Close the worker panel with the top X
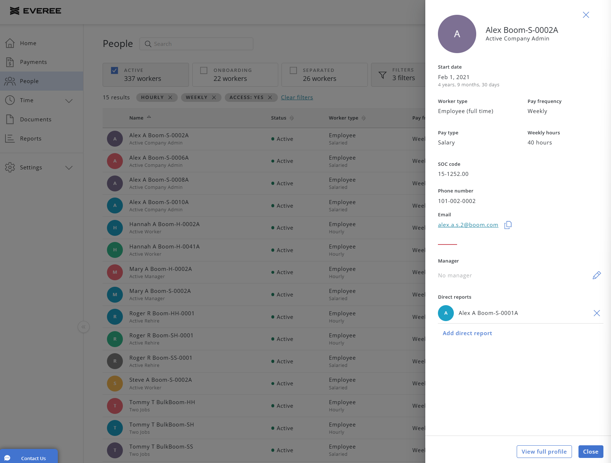611x463 pixels. (x=586, y=15)
